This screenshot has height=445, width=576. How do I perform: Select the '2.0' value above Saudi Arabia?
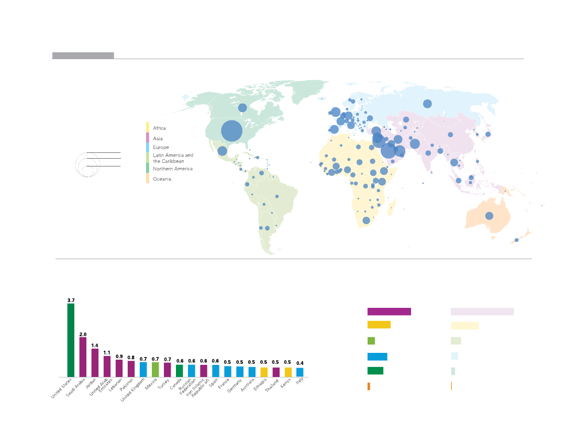tap(83, 335)
